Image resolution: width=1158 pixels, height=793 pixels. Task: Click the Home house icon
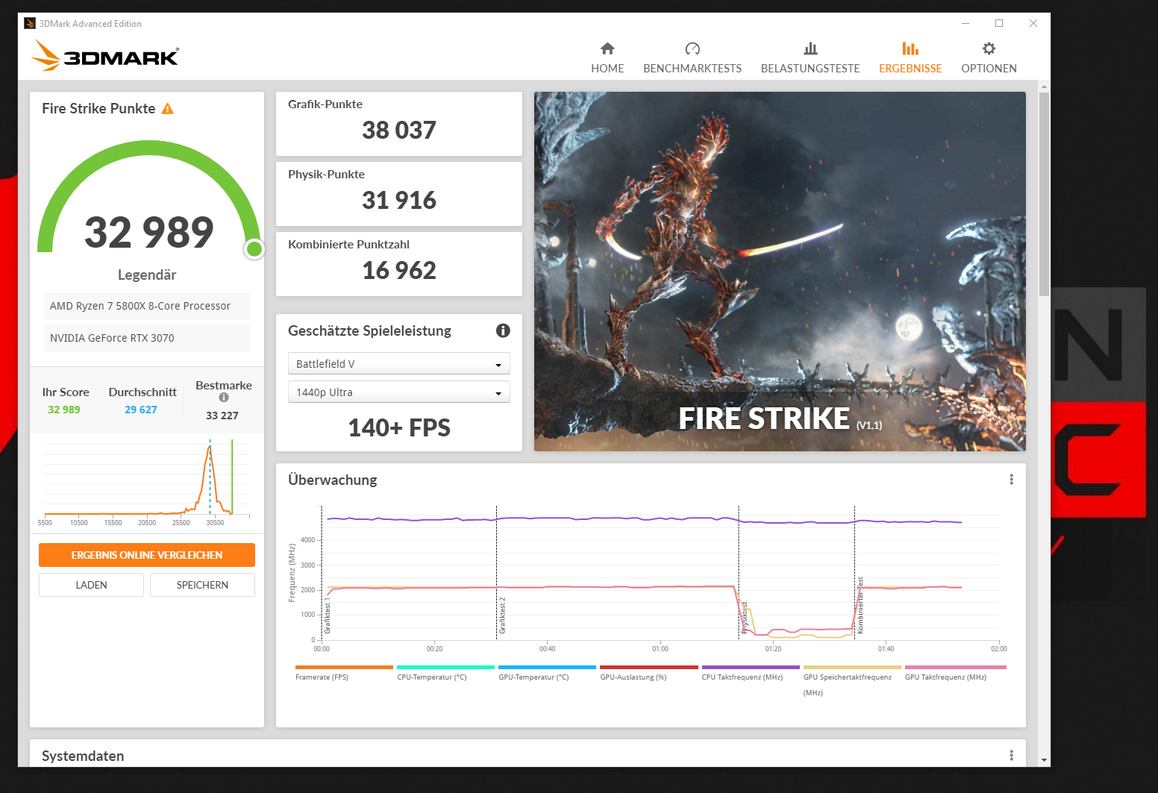tap(607, 48)
